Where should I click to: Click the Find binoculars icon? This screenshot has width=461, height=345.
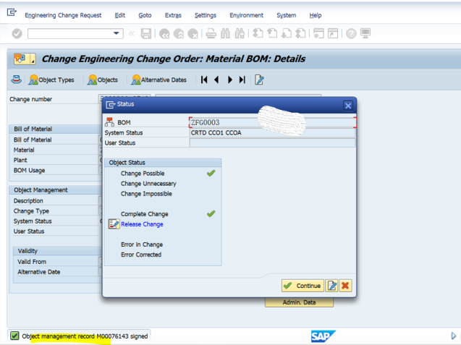pyautogui.click(x=225, y=34)
